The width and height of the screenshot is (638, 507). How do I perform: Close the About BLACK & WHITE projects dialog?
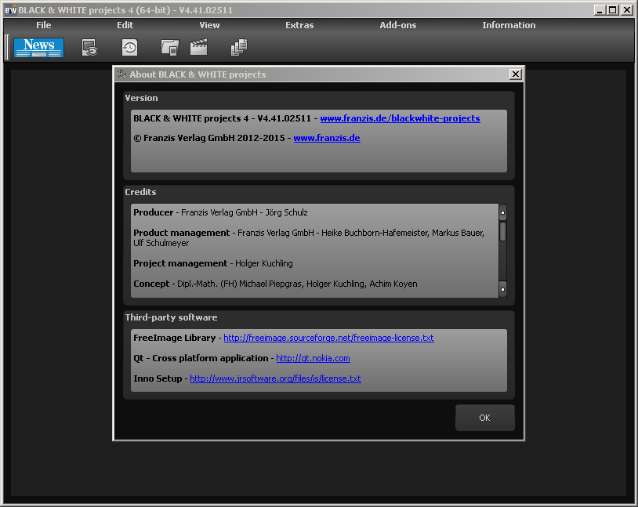tap(516, 74)
